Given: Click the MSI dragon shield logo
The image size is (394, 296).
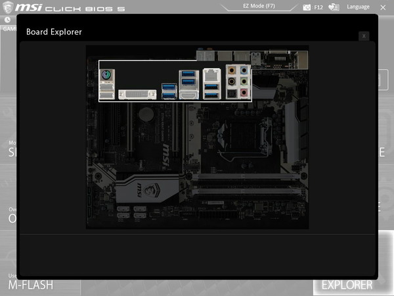Looking at the screenshot, I should 7,7.
